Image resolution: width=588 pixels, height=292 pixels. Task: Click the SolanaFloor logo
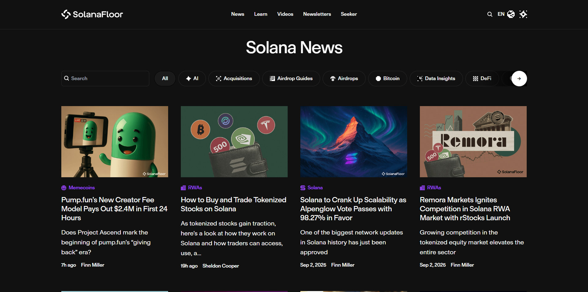[x=92, y=14]
